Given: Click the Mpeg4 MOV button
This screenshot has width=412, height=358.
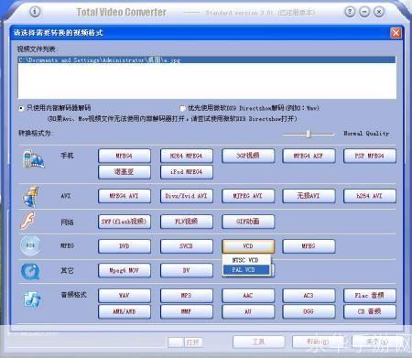Looking at the screenshot, I should (125, 270).
